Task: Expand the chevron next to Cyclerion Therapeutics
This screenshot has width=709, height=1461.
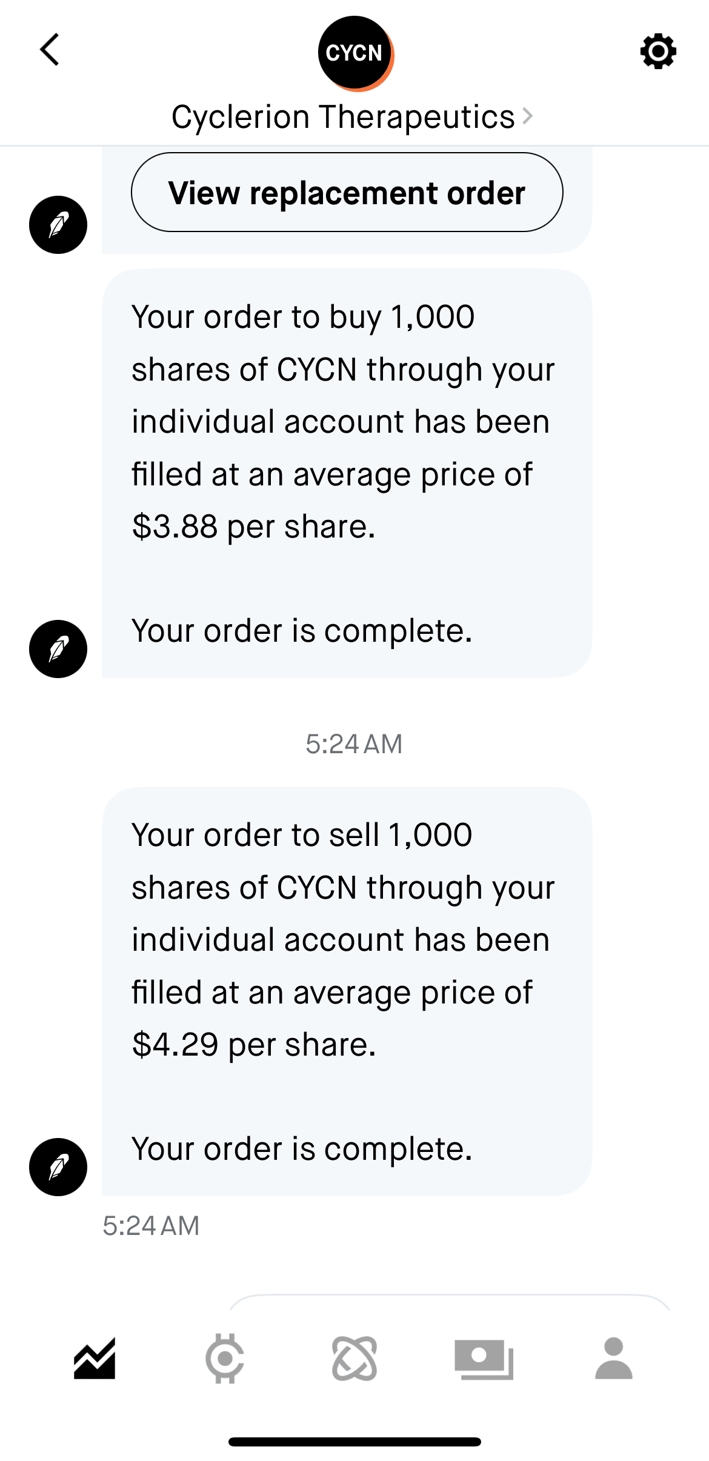Action: coord(528,116)
